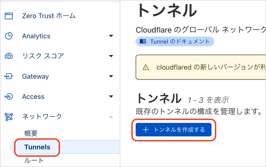Image resolution: width=266 pixels, height=167 pixels.
Task: Expand the Access menu chevron
Action: click(111, 97)
